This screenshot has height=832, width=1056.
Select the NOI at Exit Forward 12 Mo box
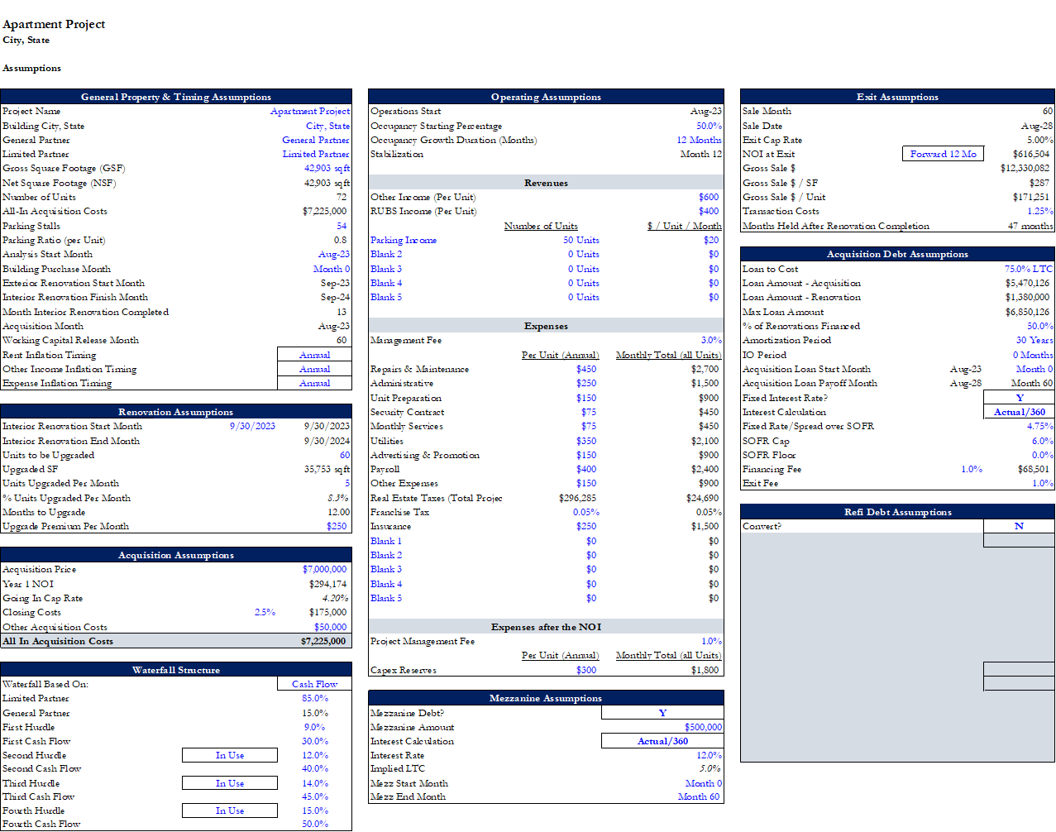coord(943,154)
